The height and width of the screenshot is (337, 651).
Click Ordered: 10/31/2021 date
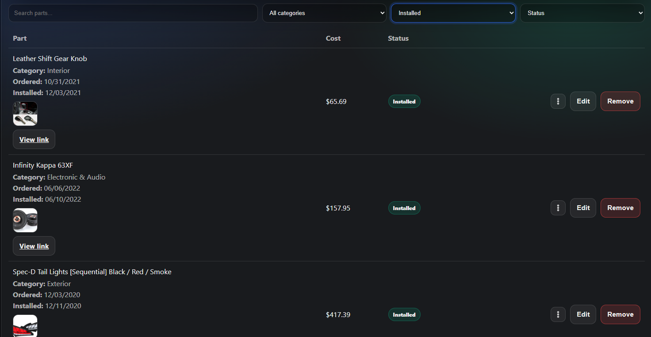coord(46,82)
